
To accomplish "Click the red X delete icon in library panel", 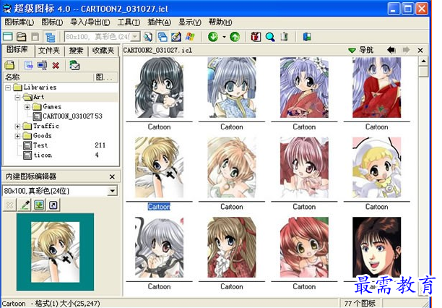I will coord(56,66).
